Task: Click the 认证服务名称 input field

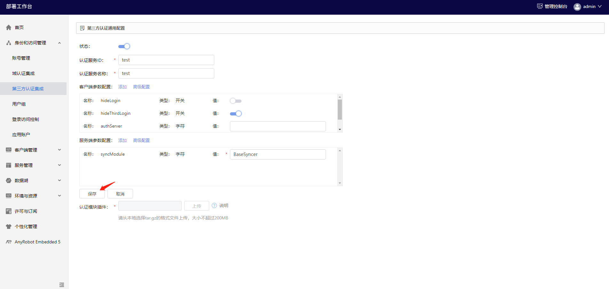Action: coord(166,73)
